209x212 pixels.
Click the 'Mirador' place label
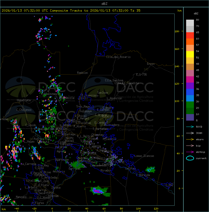pos(106,170)
